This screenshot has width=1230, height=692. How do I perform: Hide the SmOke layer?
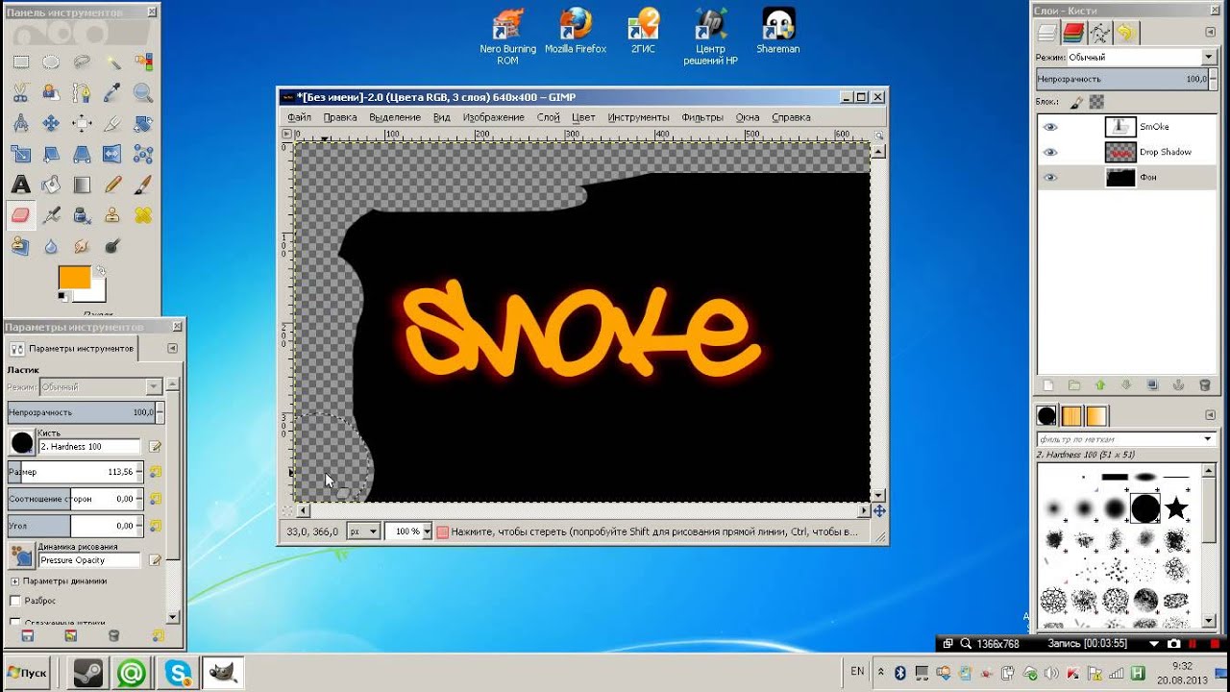(1050, 127)
